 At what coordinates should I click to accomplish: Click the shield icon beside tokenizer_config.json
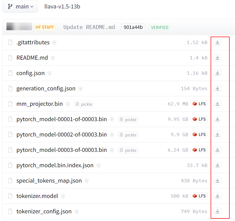point(77,212)
